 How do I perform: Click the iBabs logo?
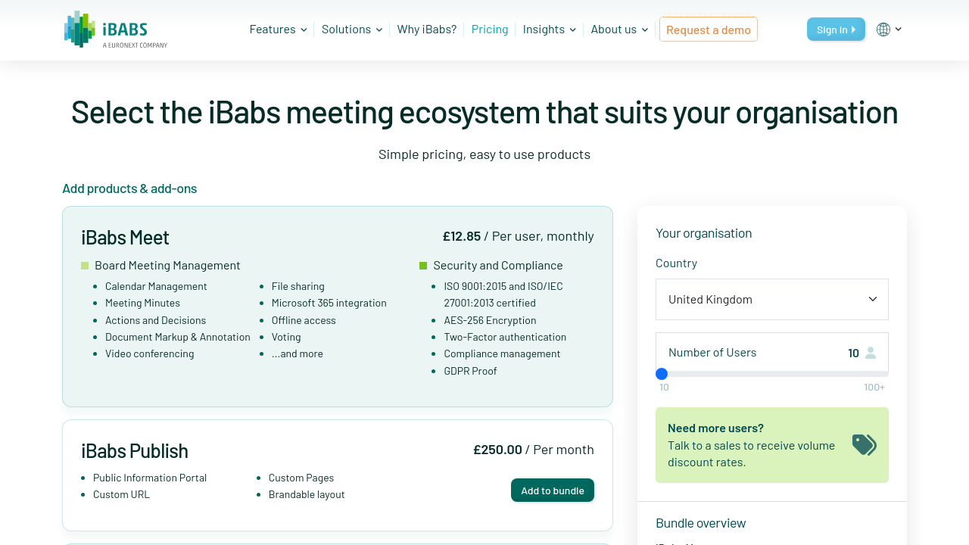click(x=115, y=30)
